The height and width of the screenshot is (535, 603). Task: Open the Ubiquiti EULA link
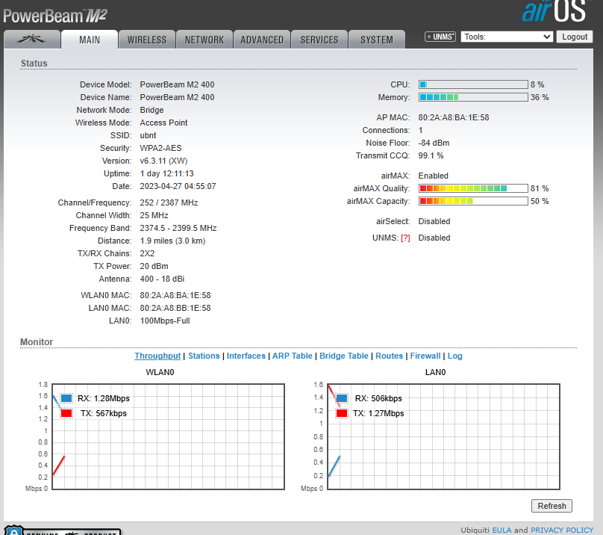[502, 530]
